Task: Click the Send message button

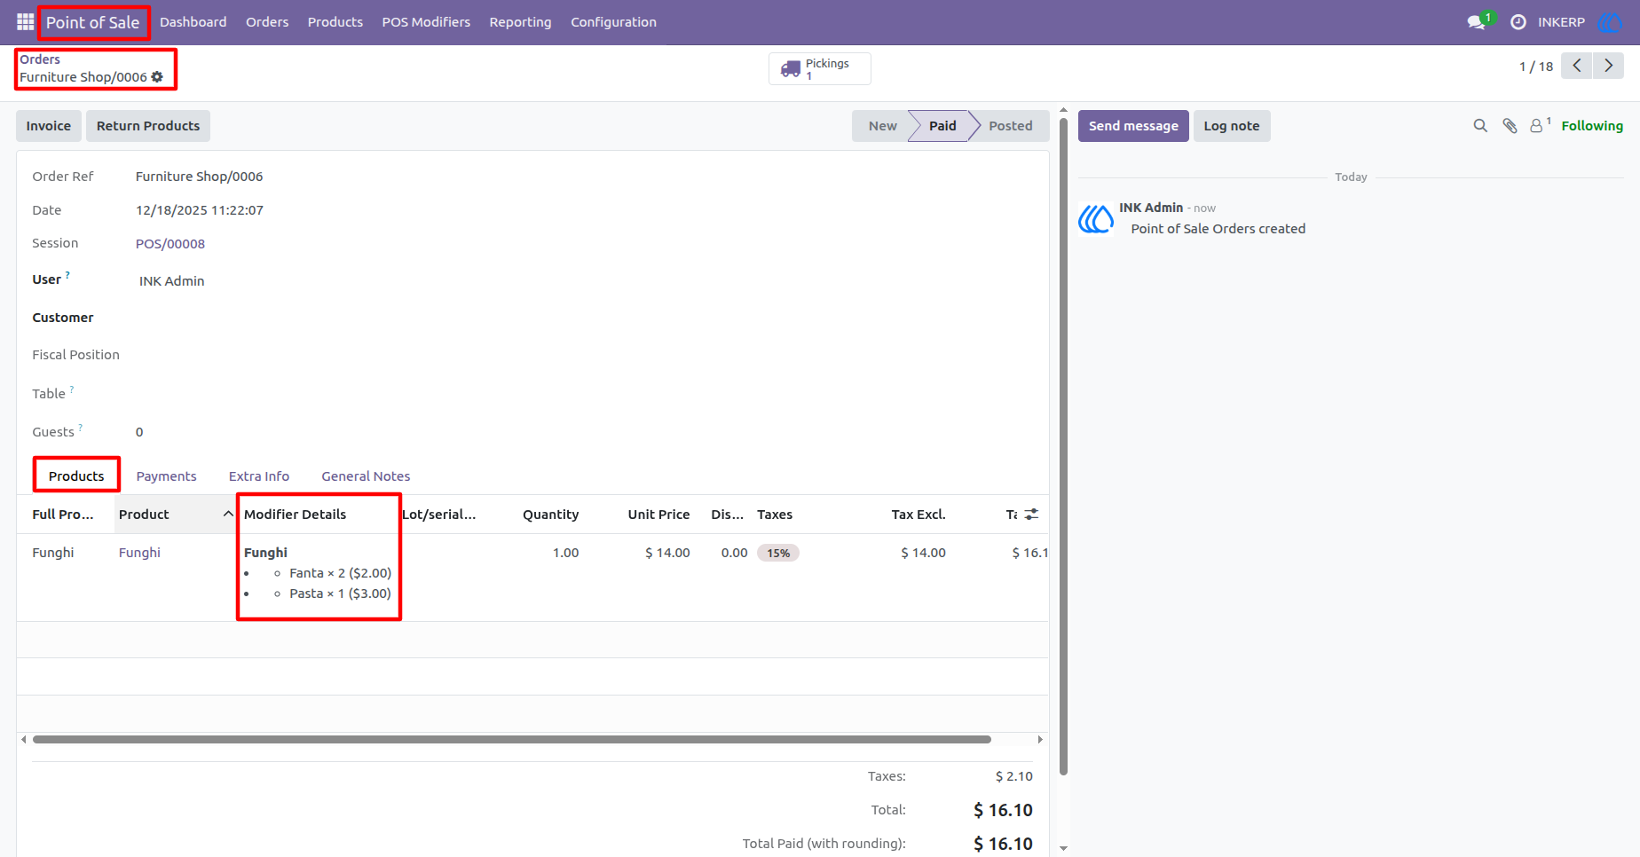Action: 1133,126
